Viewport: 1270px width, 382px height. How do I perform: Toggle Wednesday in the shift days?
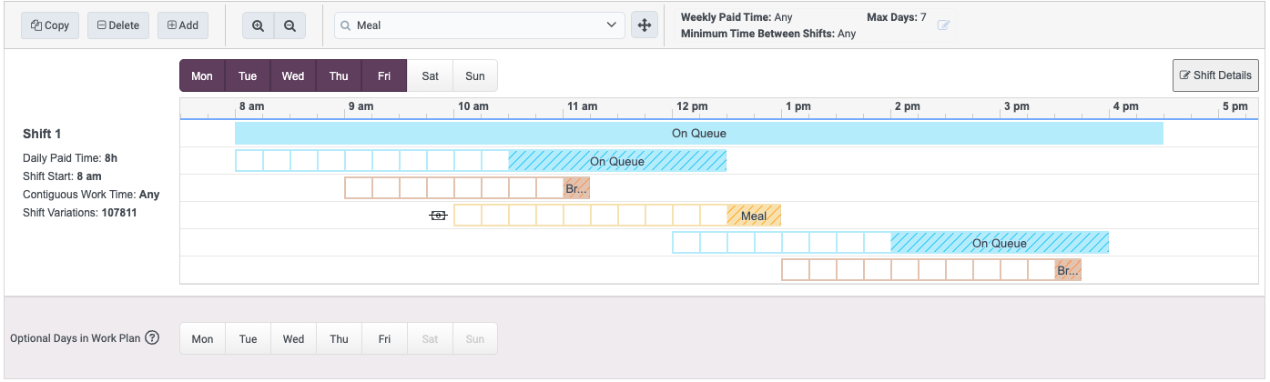click(x=293, y=75)
